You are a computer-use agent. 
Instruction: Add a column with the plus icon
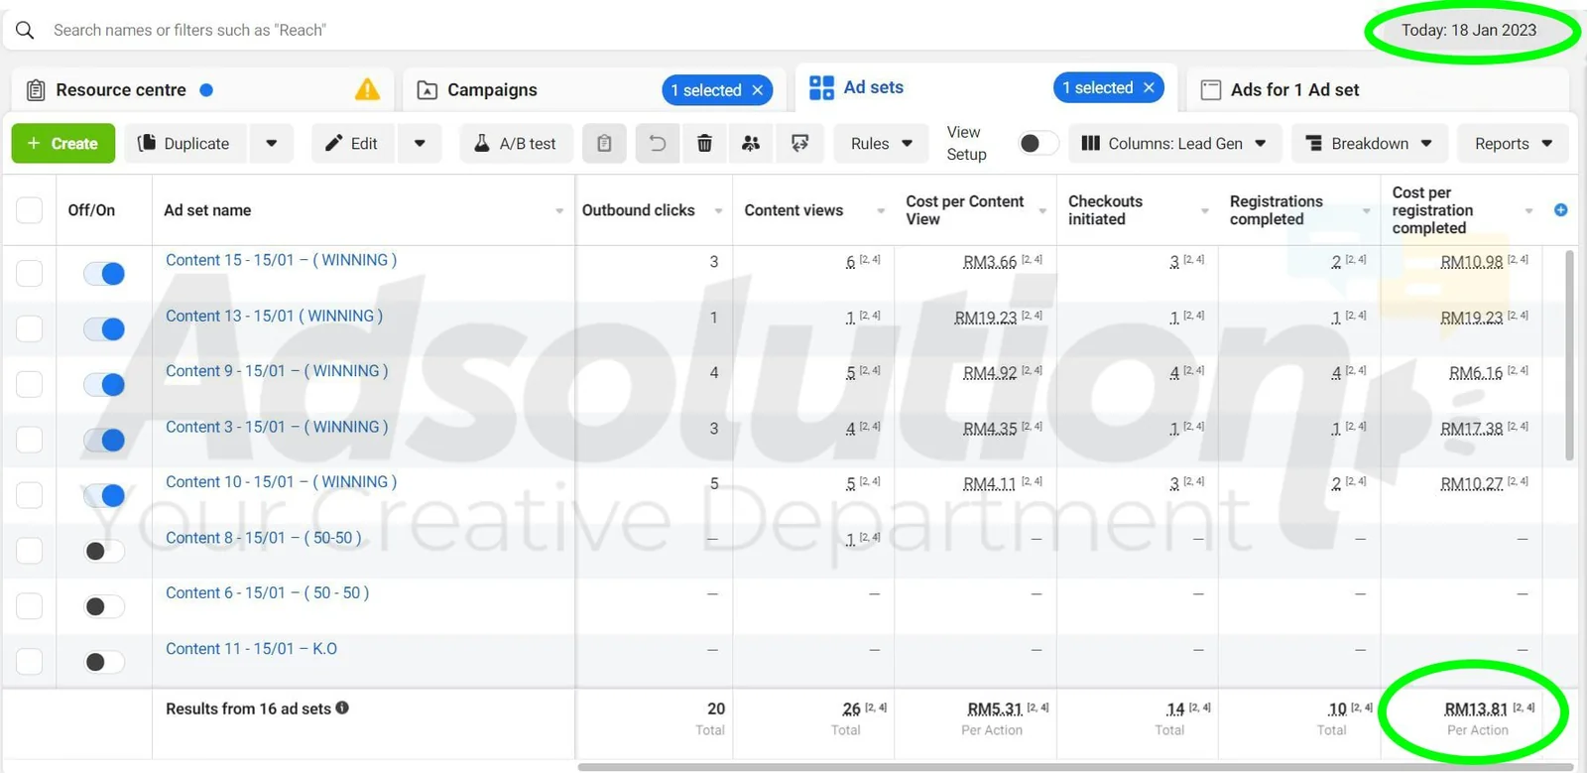[x=1560, y=210]
